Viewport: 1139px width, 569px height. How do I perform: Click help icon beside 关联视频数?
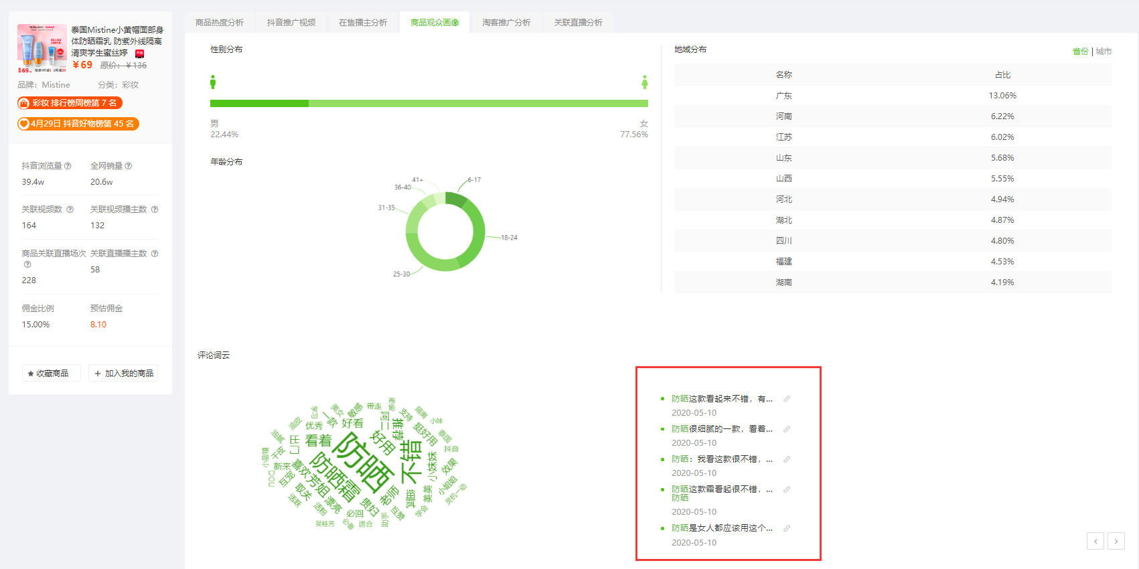(70, 210)
